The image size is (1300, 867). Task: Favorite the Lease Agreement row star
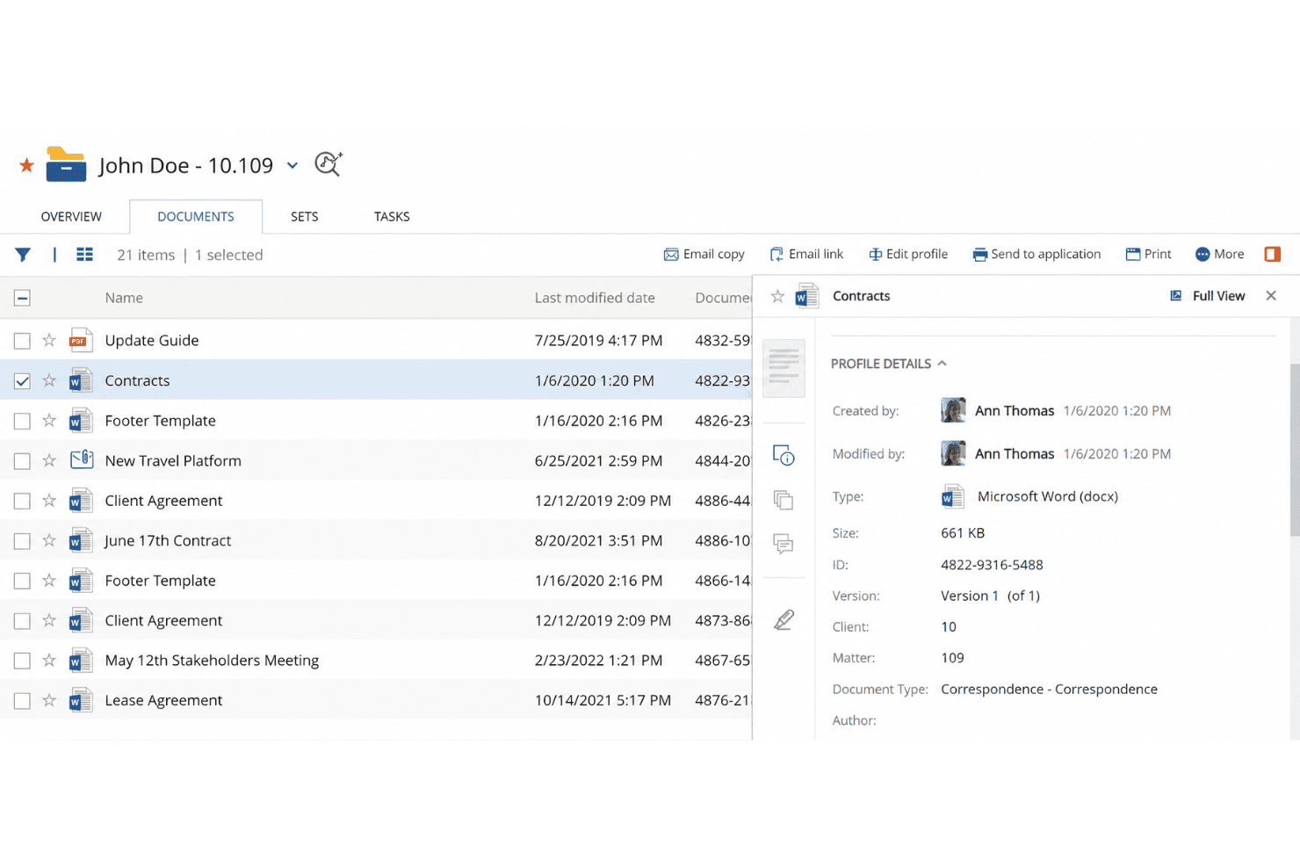pos(49,700)
